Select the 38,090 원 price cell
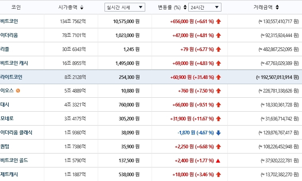The image size is (302, 181). [130, 133]
